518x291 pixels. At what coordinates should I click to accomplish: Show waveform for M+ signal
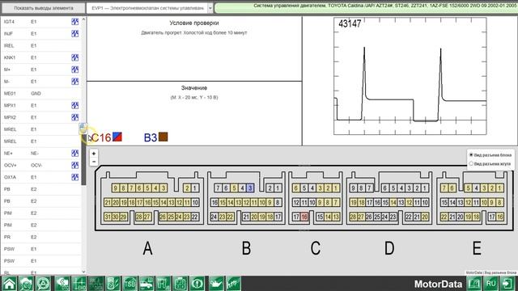point(75,70)
